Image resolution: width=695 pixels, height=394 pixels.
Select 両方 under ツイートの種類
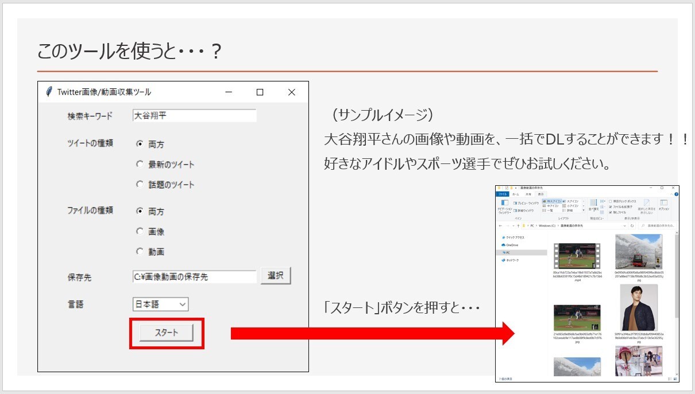(140, 144)
